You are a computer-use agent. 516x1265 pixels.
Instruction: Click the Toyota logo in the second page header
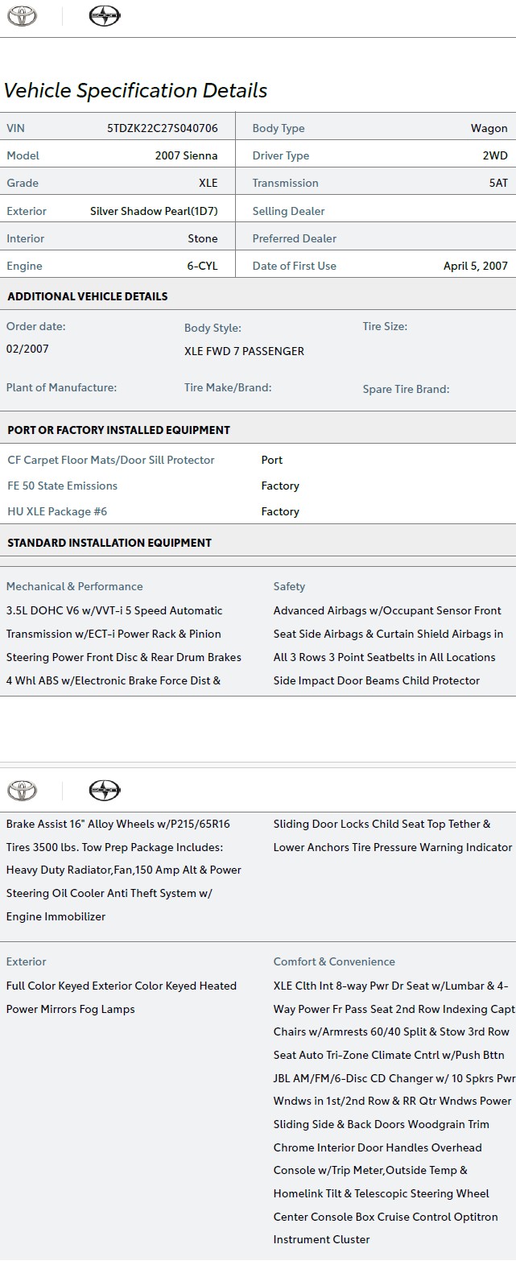[23, 790]
